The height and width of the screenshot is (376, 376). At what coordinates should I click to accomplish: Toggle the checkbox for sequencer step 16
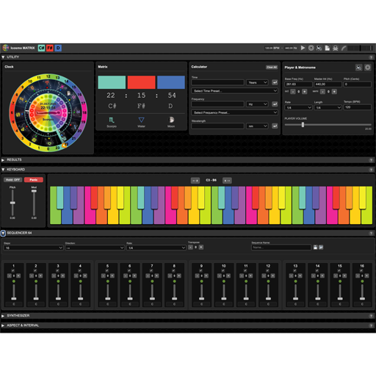click(x=361, y=270)
